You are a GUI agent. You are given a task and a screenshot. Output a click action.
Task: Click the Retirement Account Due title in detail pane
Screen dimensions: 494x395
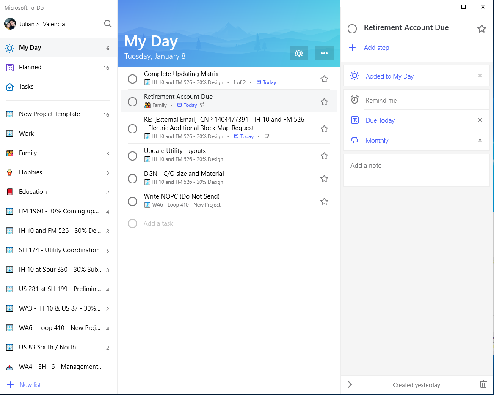point(406,28)
